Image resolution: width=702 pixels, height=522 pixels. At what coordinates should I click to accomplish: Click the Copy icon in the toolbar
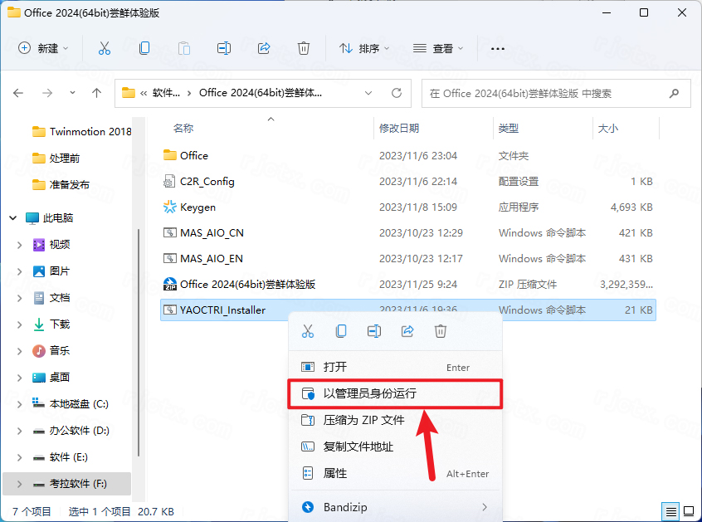pos(144,49)
